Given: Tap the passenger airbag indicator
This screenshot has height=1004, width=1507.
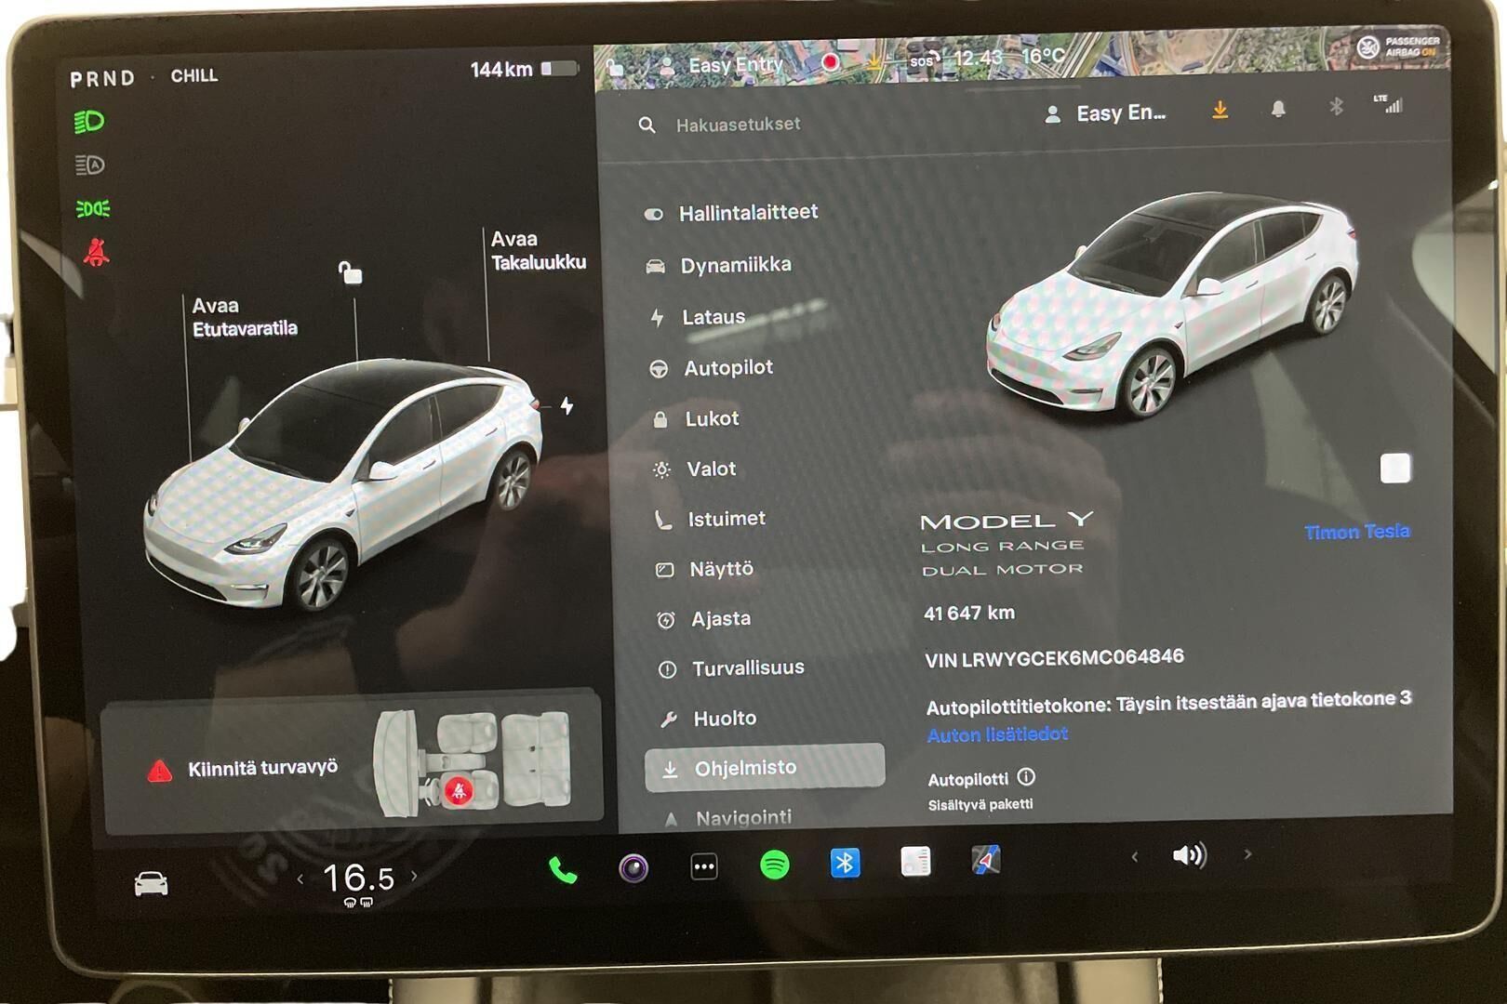Looking at the screenshot, I should click(x=1398, y=46).
